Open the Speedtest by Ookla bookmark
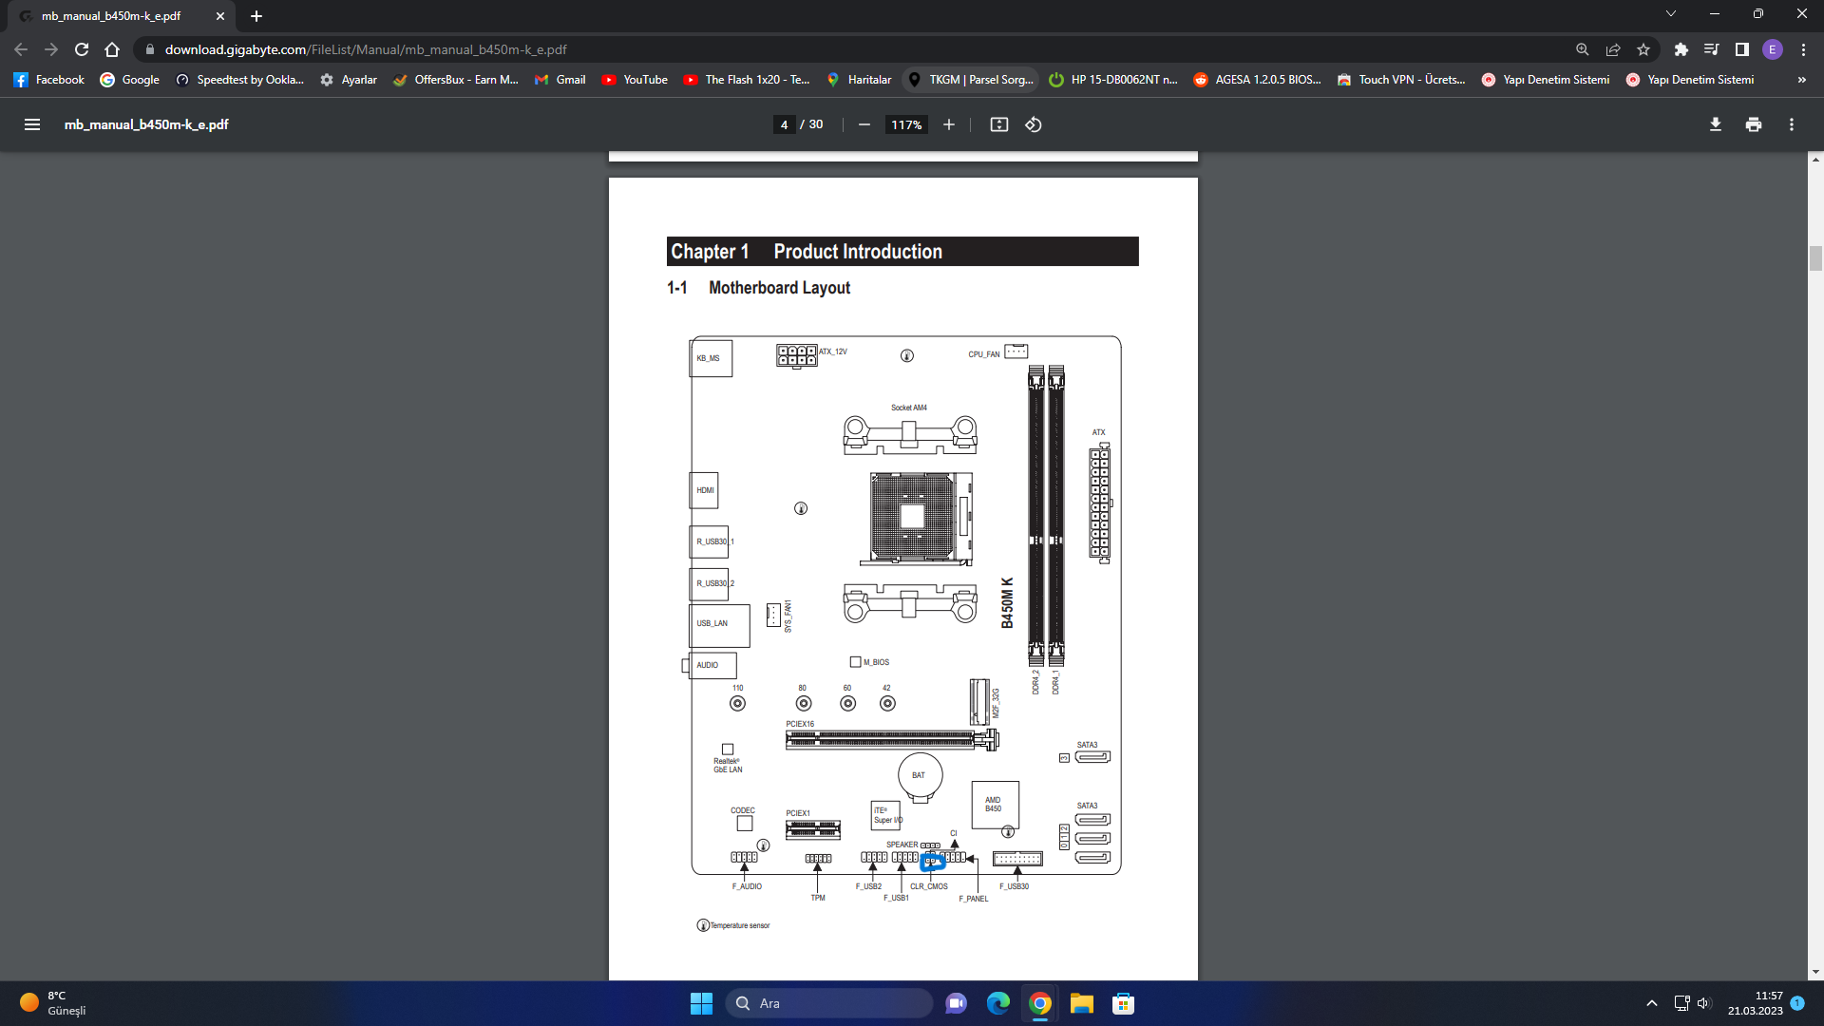 [x=240, y=80]
